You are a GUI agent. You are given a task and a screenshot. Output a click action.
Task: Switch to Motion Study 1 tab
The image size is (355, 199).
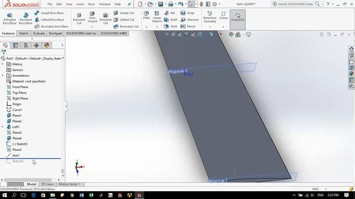coord(69,184)
